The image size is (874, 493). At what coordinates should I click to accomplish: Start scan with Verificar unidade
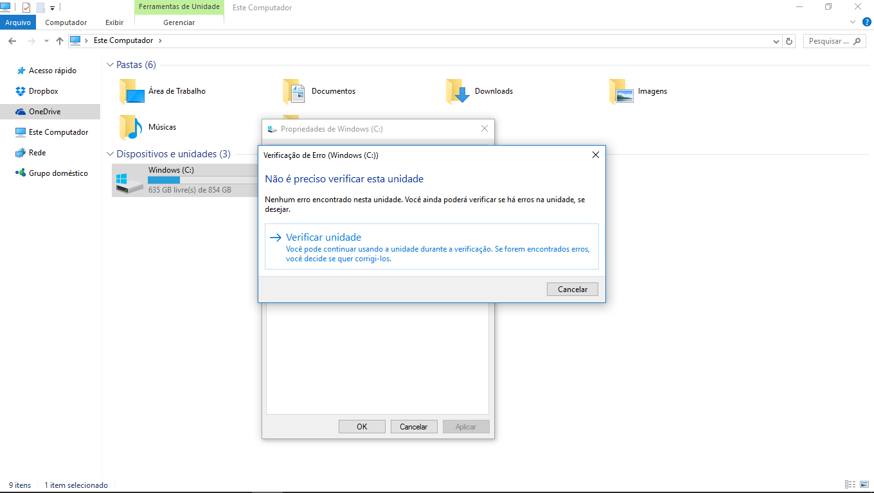pyautogui.click(x=431, y=246)
